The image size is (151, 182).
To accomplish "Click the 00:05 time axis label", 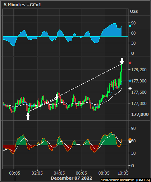I will click(x=15, y=173).
